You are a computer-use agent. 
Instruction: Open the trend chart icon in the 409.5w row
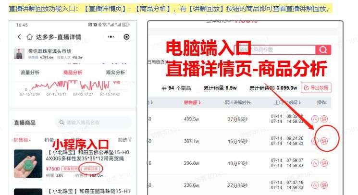tap(315, 119)
